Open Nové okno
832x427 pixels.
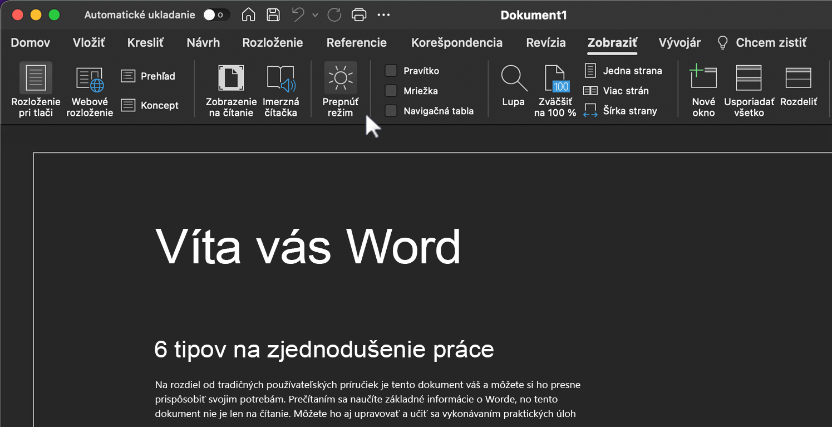[703, 89]
